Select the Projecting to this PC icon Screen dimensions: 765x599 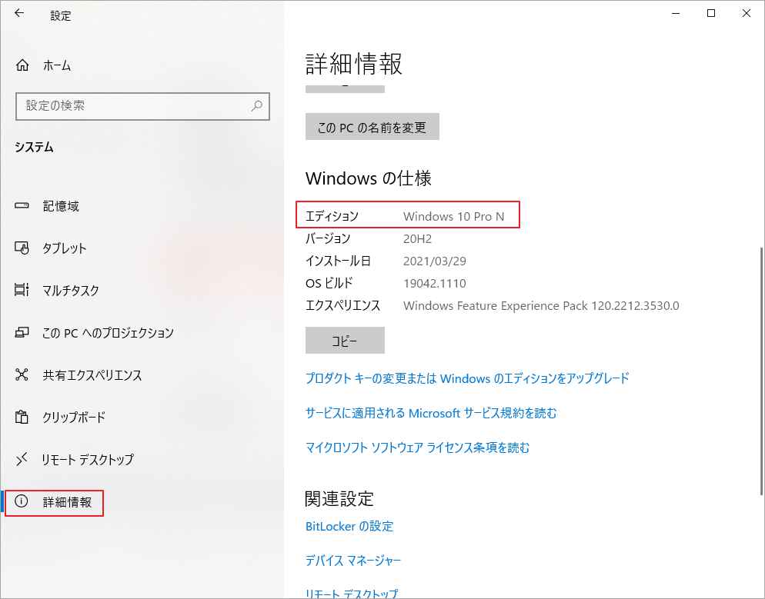tap(24, 332)
